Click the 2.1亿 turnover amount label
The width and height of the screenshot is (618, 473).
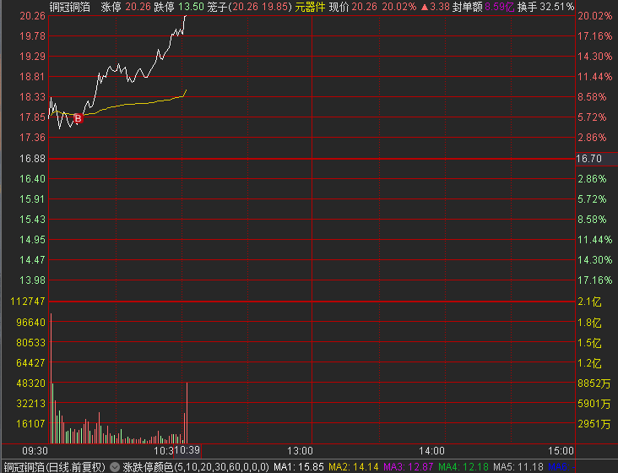[x=589, y=302]
